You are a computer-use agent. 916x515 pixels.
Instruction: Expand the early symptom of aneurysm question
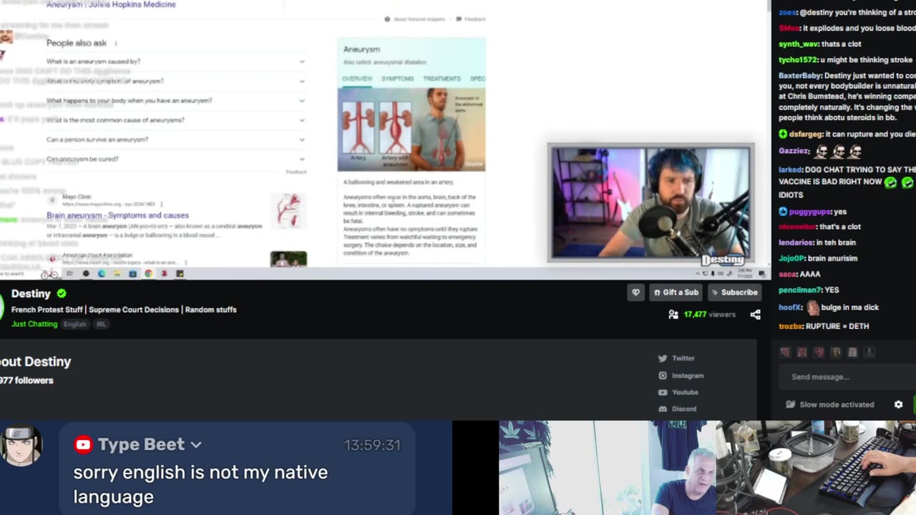(x=176, y=81)
